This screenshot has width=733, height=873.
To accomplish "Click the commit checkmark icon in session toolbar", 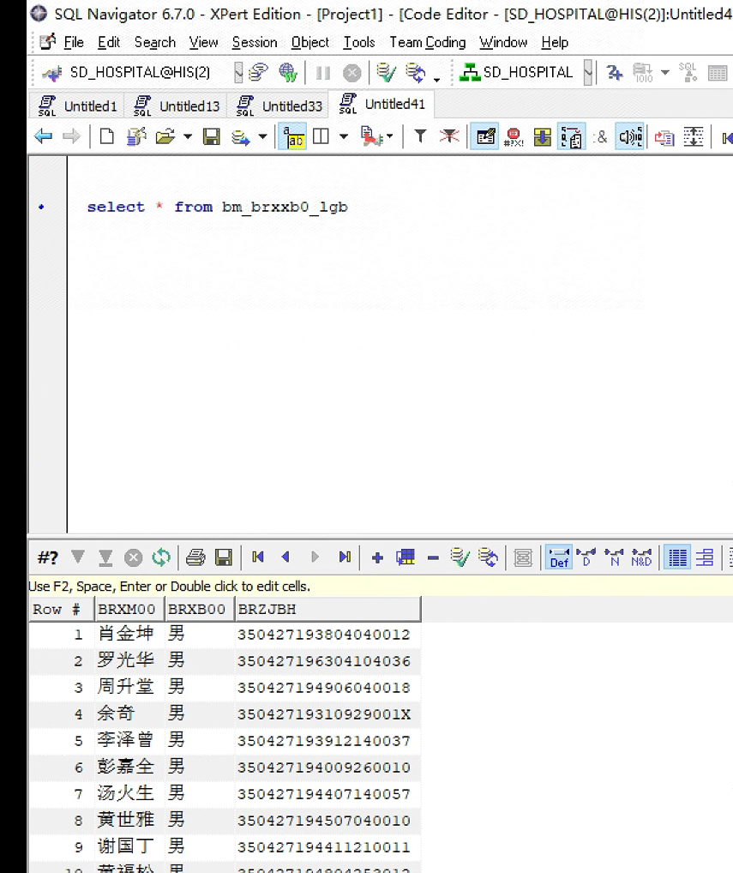I will pos(386,72).
